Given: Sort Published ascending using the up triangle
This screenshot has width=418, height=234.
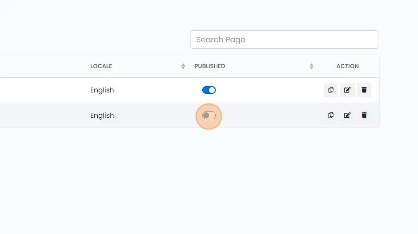Looking at the screenshot, I should [312, 65].
